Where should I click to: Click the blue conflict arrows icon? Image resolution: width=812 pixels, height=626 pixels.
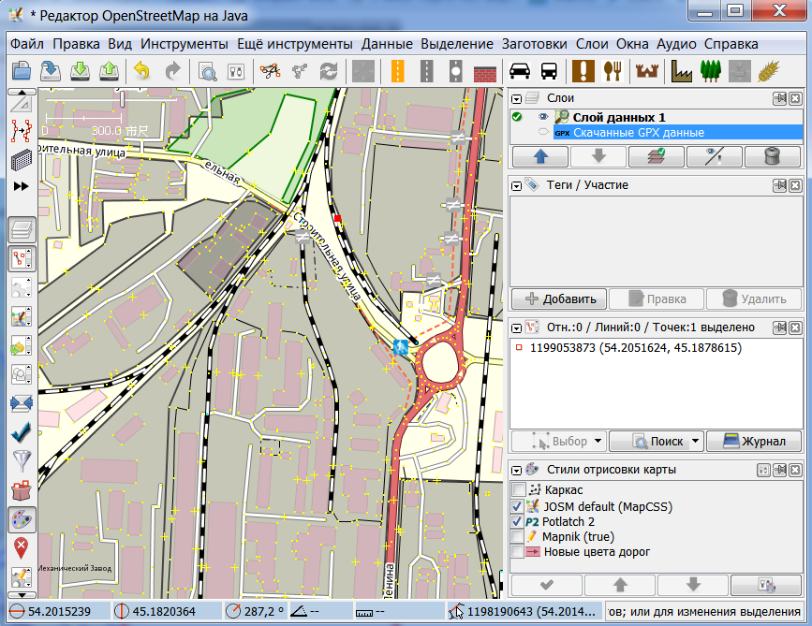coord(22,403)
